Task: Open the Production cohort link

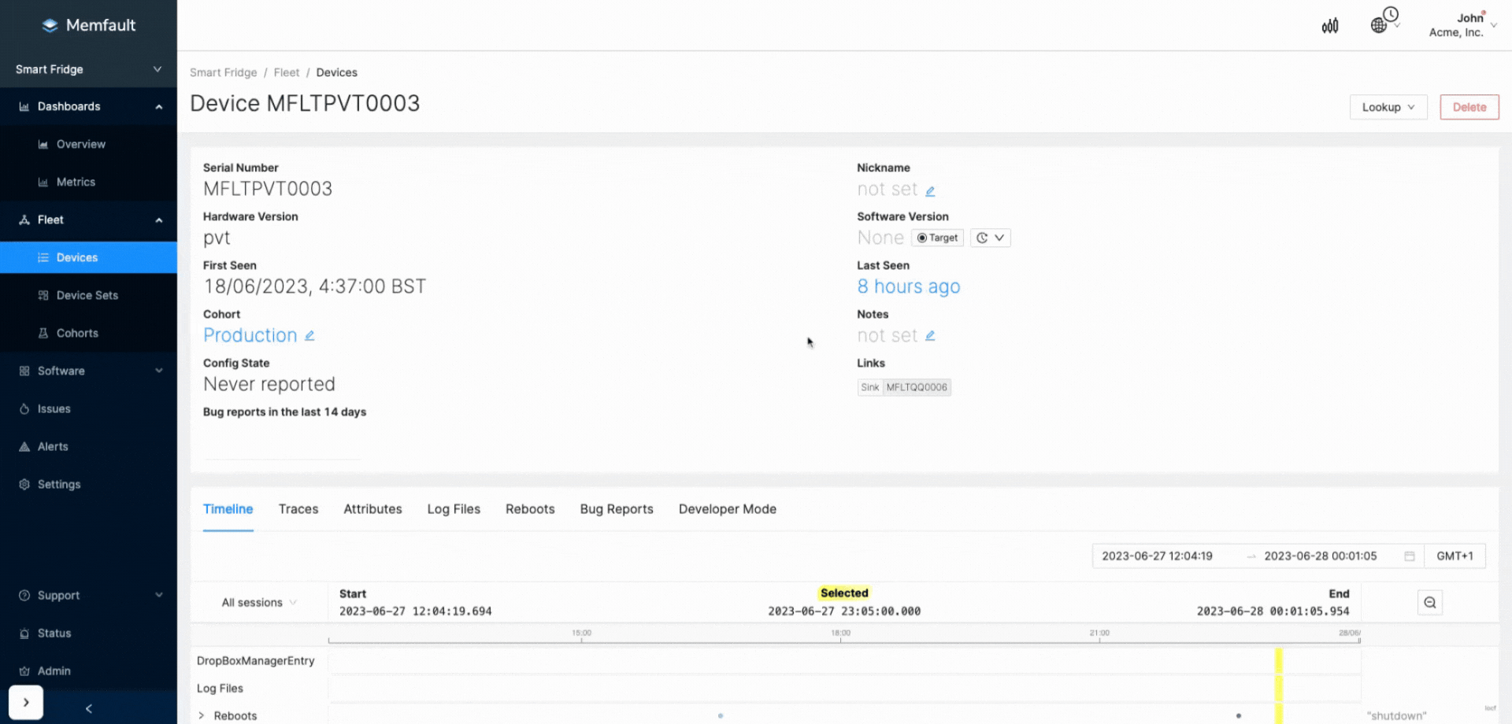Action: [x=250, y=335]
